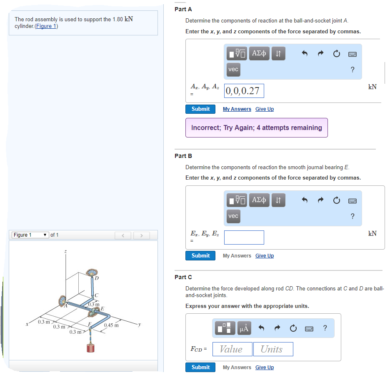Click the reset icon in Part A

coord(337,53)
